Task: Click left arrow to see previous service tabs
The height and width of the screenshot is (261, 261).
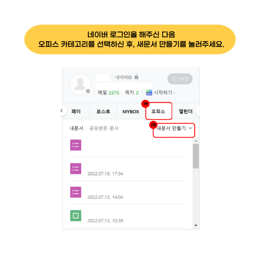Action: click(62, 111)
